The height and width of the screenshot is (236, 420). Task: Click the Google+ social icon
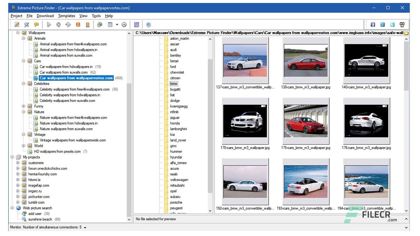[x=382, y=24]
